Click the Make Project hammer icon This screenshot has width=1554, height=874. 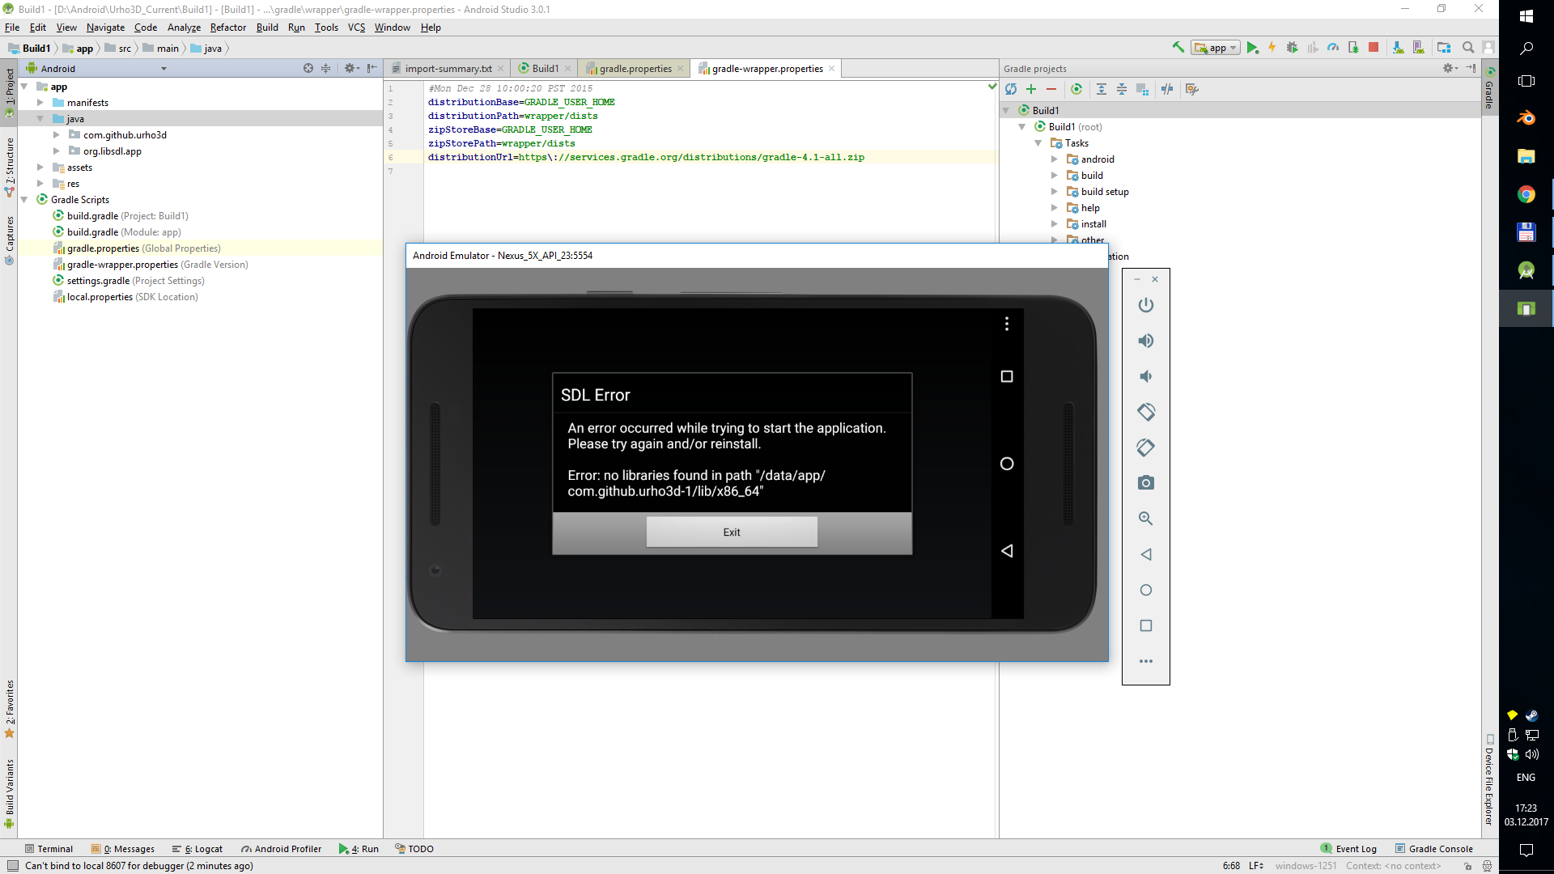1178,48
